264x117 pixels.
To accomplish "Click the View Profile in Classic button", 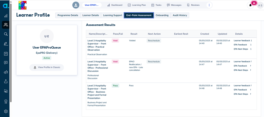I will [47, 67].
